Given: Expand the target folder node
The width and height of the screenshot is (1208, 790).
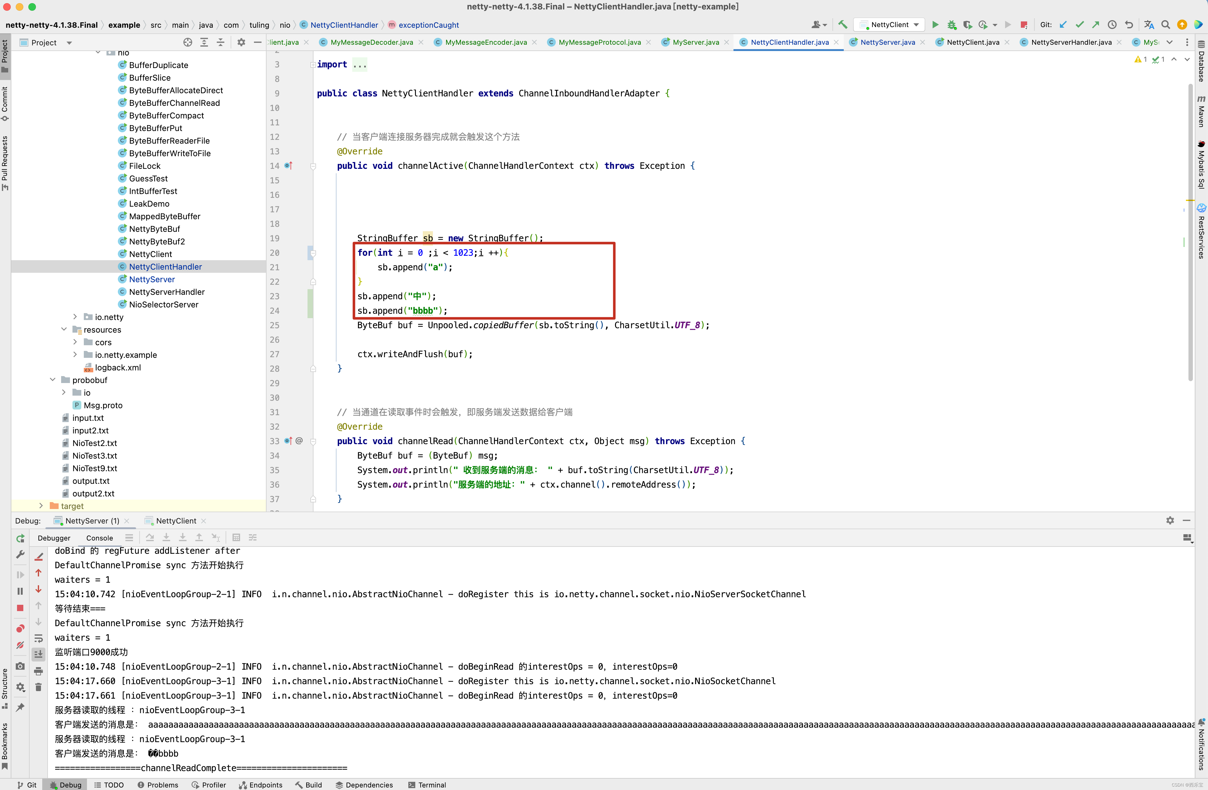Looking at the screenshot, I should tap(41, 505).
